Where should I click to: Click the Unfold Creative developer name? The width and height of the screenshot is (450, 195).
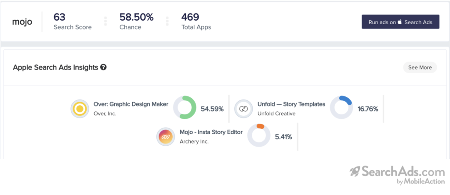click(x=276, y=114)
